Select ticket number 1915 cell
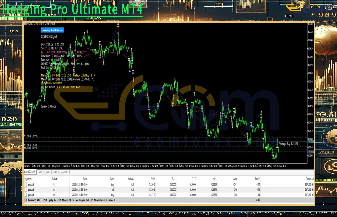337x217 pixels. pyautogui.click(x=54, y=185)
